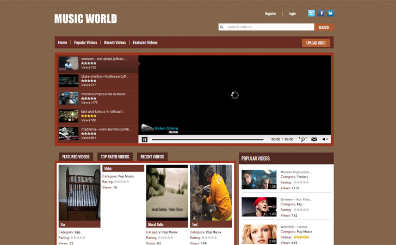
Task: Click the Eminem – Not Afrai... popular title
Action: pos(296,199)
